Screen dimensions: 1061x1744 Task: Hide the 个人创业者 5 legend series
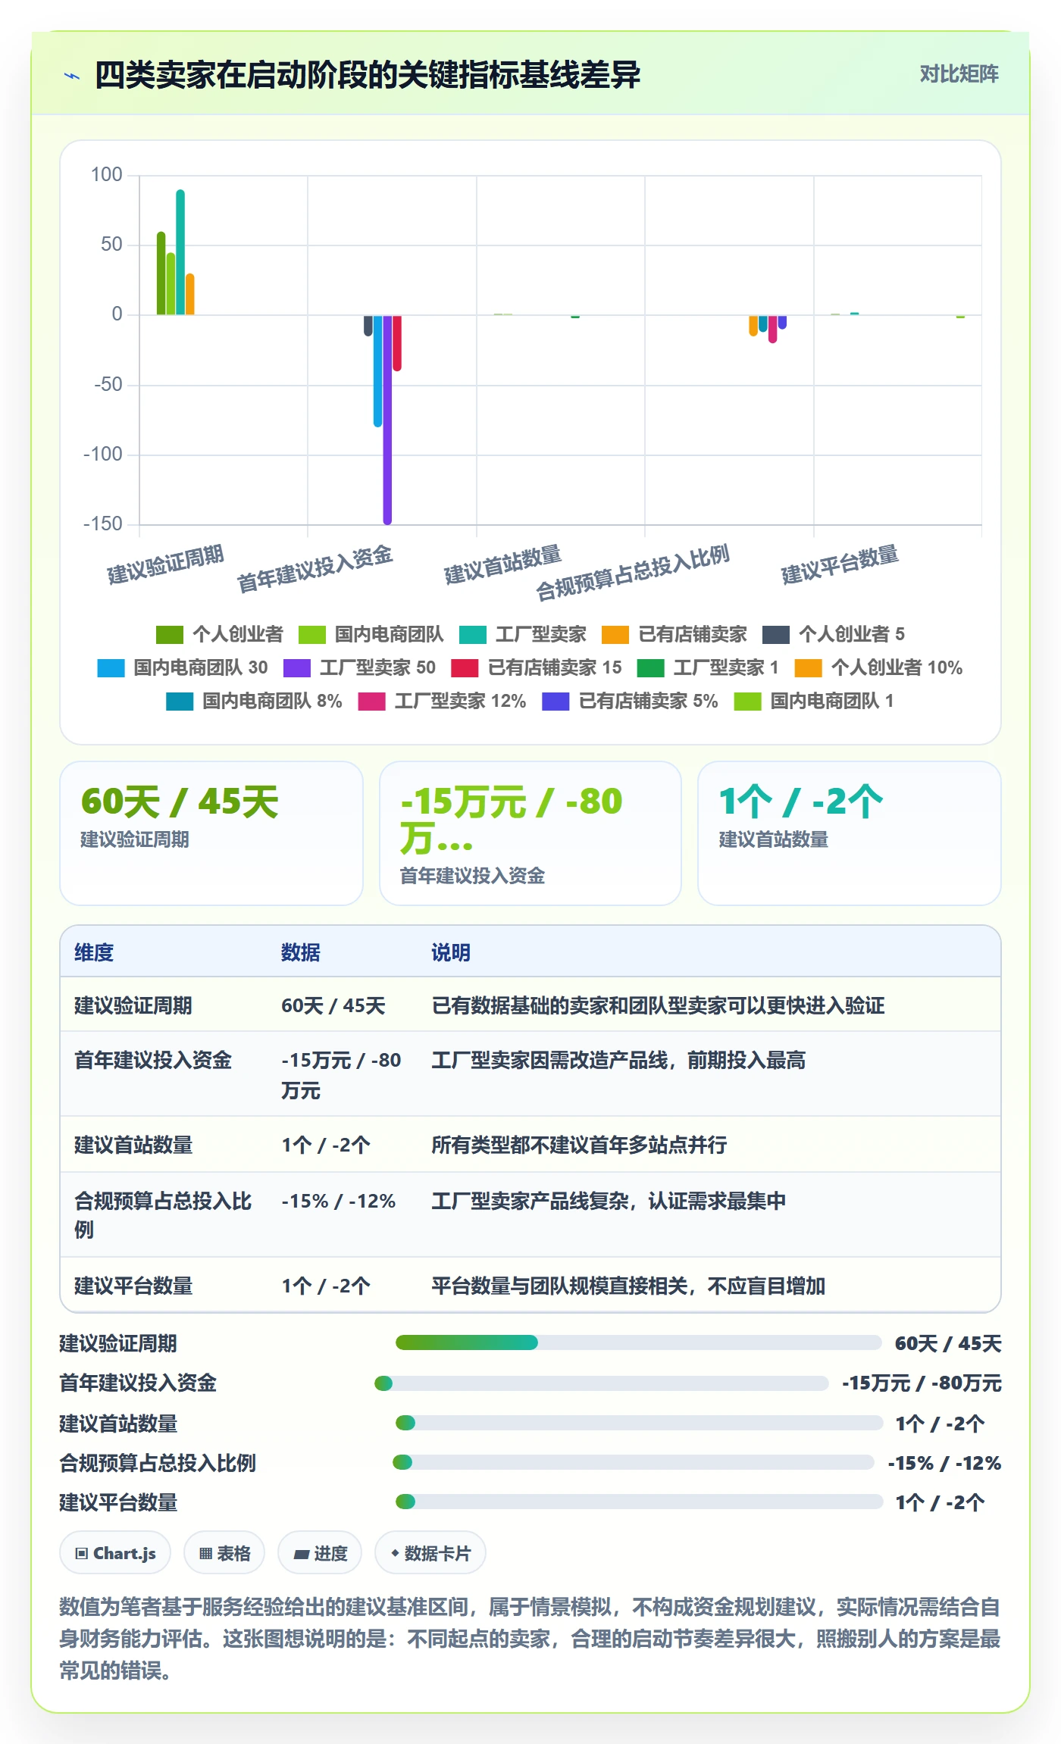(834, 634)
